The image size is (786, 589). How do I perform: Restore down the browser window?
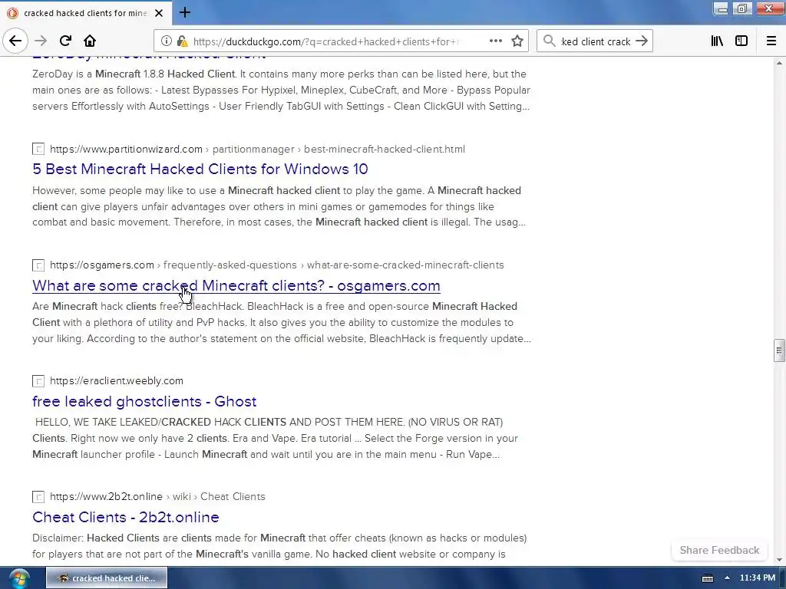[x=742, y=8]
